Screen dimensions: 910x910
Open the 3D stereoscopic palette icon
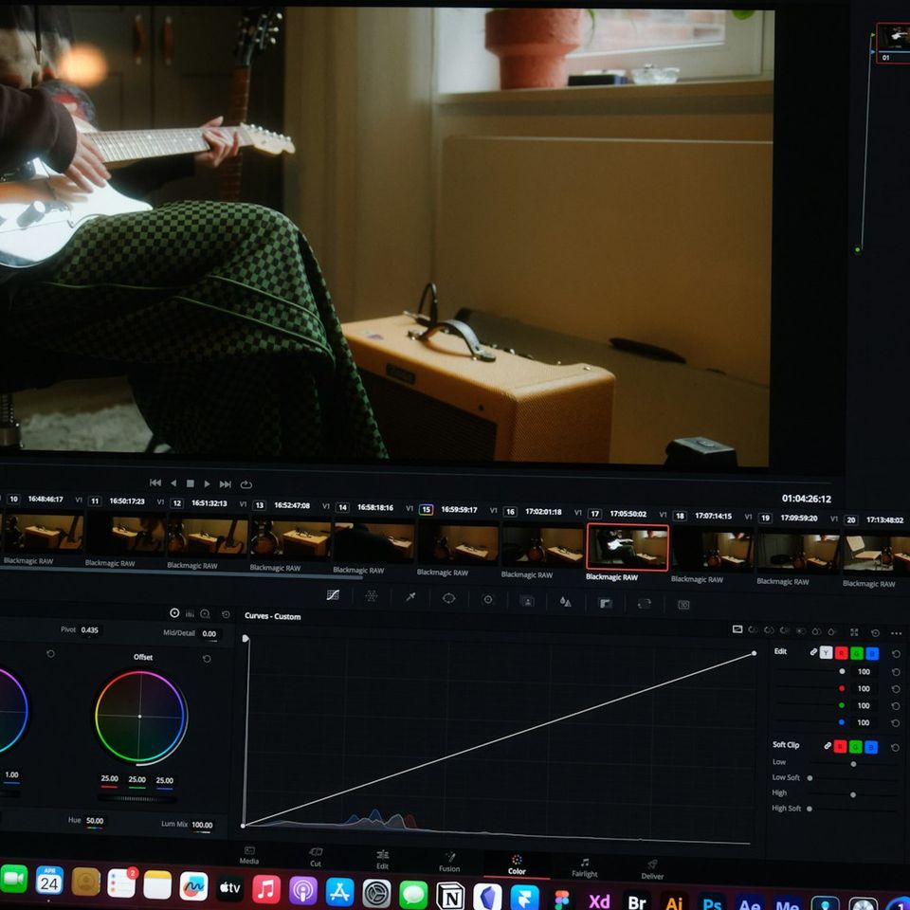click(x=683, y=605)
